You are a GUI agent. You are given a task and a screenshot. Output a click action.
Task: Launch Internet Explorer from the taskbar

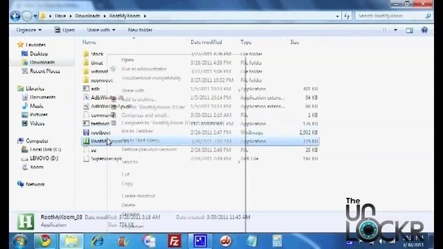pyautogui.click(x=97, y=241)
